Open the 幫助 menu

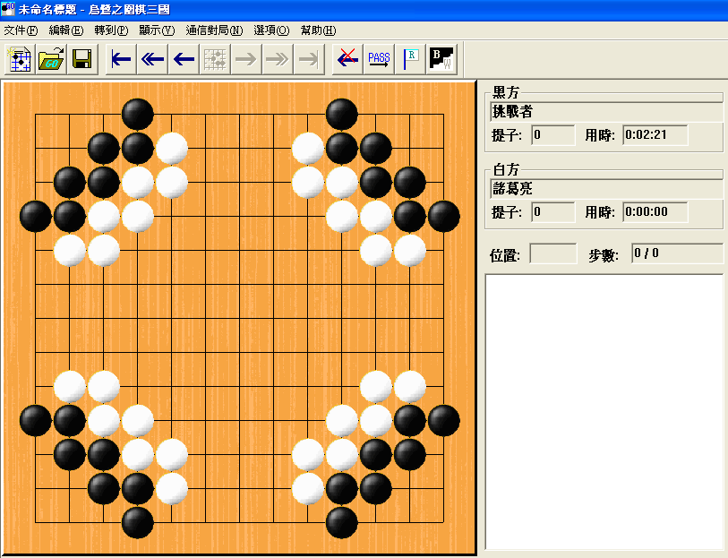point(318,30)
